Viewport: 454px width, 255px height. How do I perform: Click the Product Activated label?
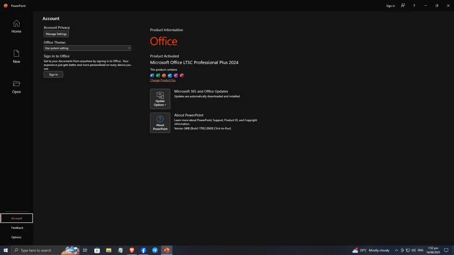tap(165, 56)
